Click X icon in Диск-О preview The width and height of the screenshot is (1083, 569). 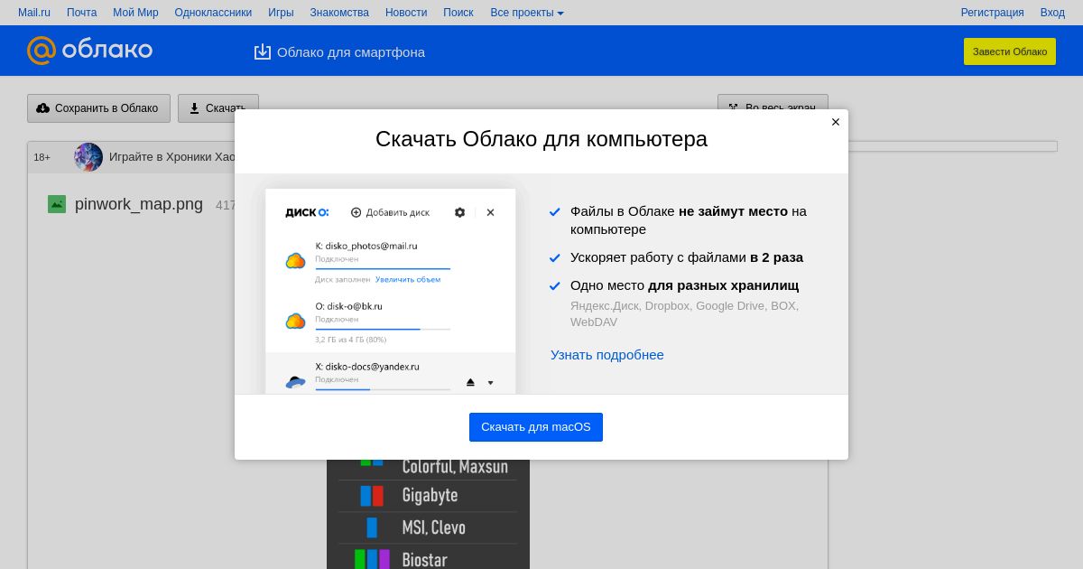[x=490, y=212]
